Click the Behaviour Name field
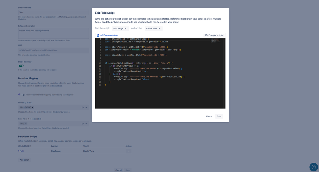Viewport: 319px width, 172px height. 54,13
